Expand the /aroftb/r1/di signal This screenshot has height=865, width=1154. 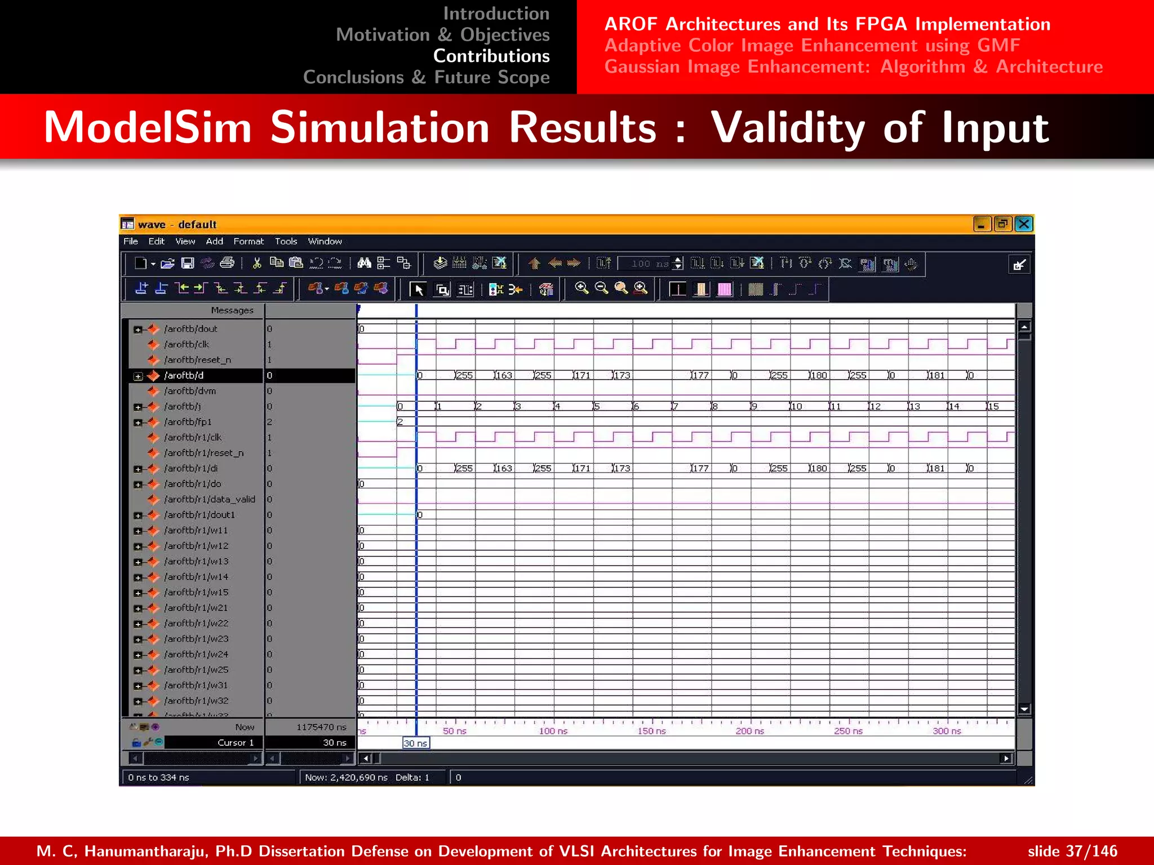pos(137,469)
